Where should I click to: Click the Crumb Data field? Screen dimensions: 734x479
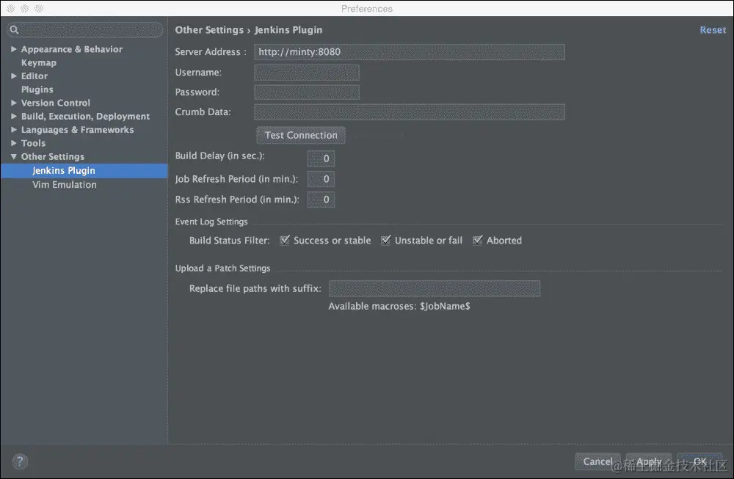coord(410,112)
